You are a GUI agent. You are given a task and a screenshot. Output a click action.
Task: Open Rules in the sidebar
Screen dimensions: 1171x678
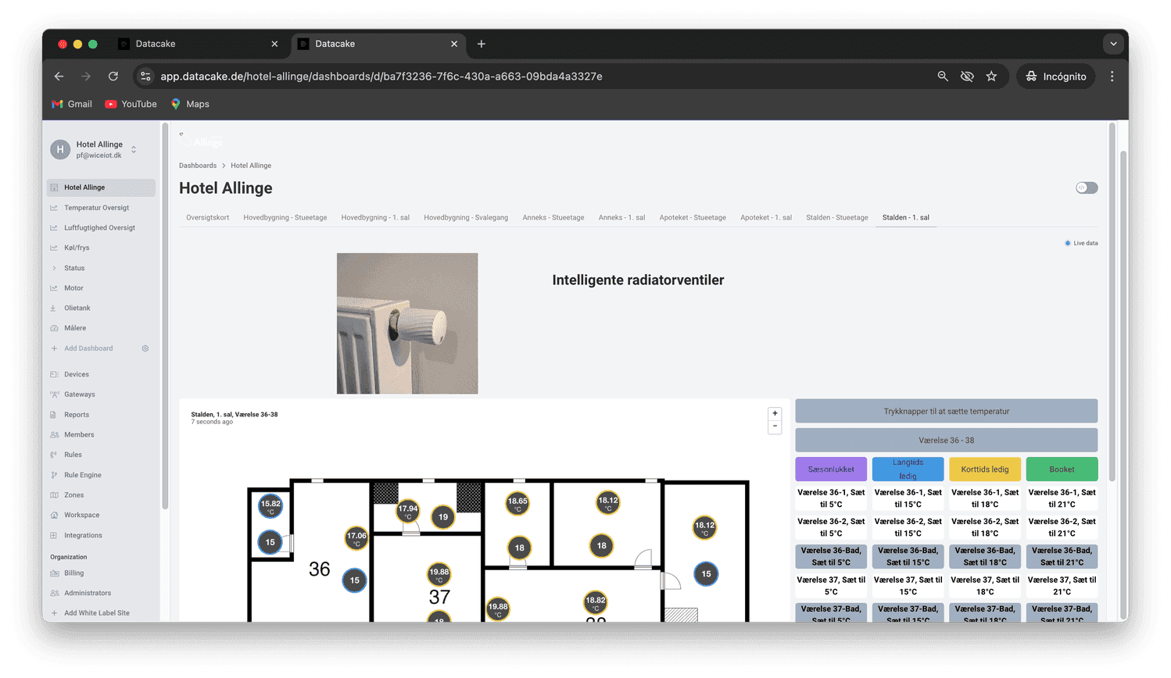tap(73, 455)
